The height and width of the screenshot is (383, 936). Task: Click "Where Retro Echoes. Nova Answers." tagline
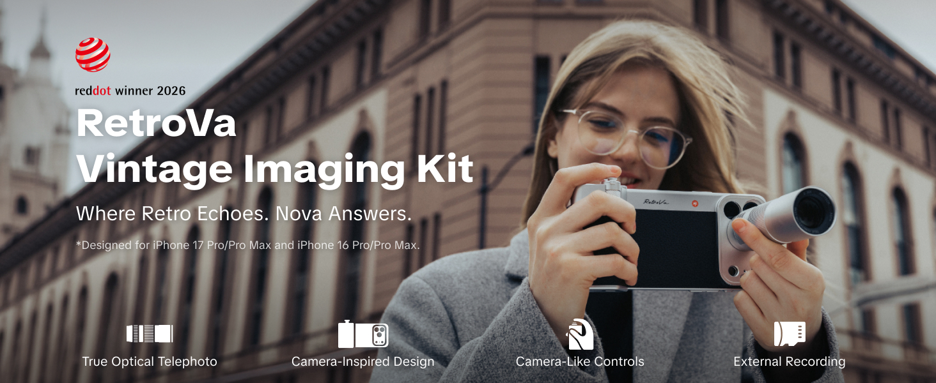(244, 214)
